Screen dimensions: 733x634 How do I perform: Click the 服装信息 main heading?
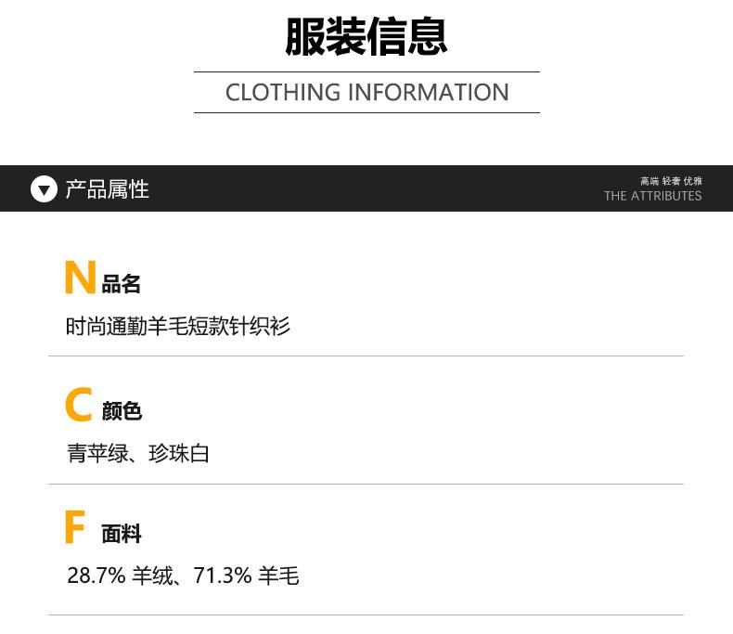point(366,37)
